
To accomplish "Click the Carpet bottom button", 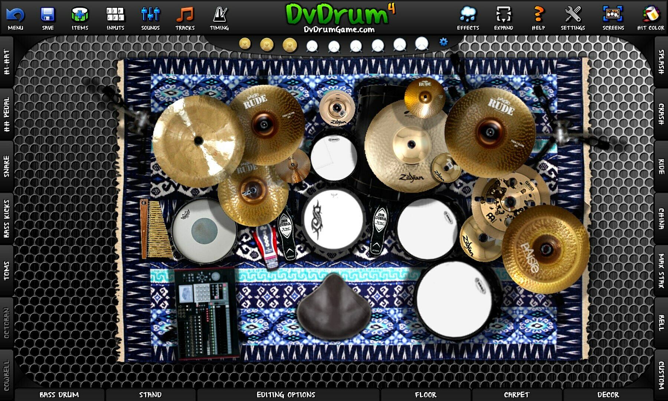I will click(x=516, y=395).
